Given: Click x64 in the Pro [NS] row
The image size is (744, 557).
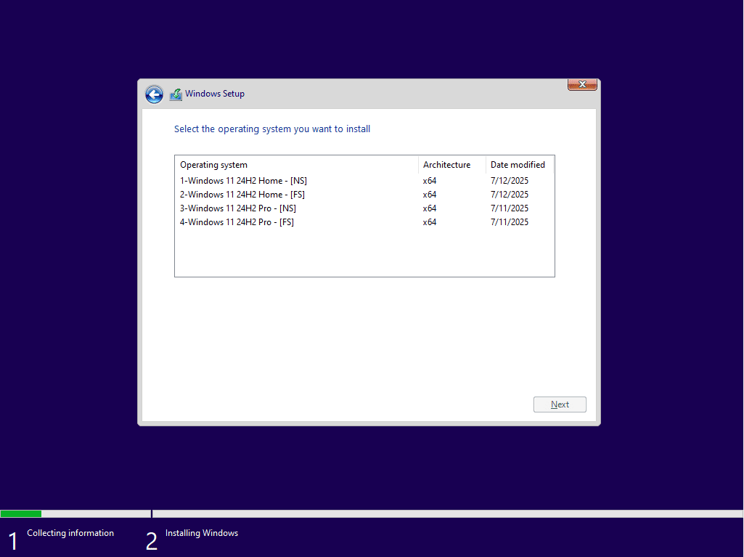Looking at the screenshot, I should [x=430, y=208].
